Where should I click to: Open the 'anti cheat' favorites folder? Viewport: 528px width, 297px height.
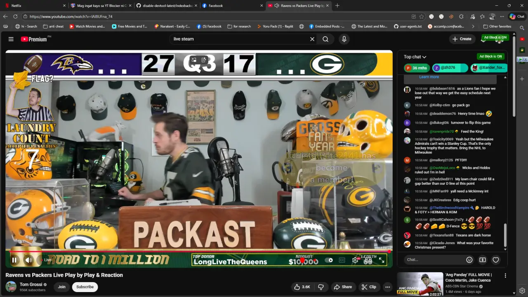[52, 26]
